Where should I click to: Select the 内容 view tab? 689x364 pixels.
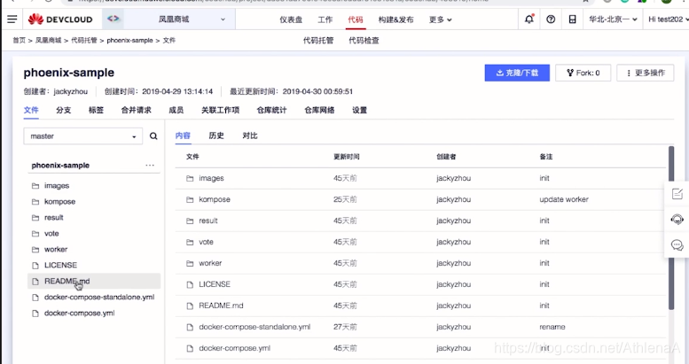[x=183, y=136]
